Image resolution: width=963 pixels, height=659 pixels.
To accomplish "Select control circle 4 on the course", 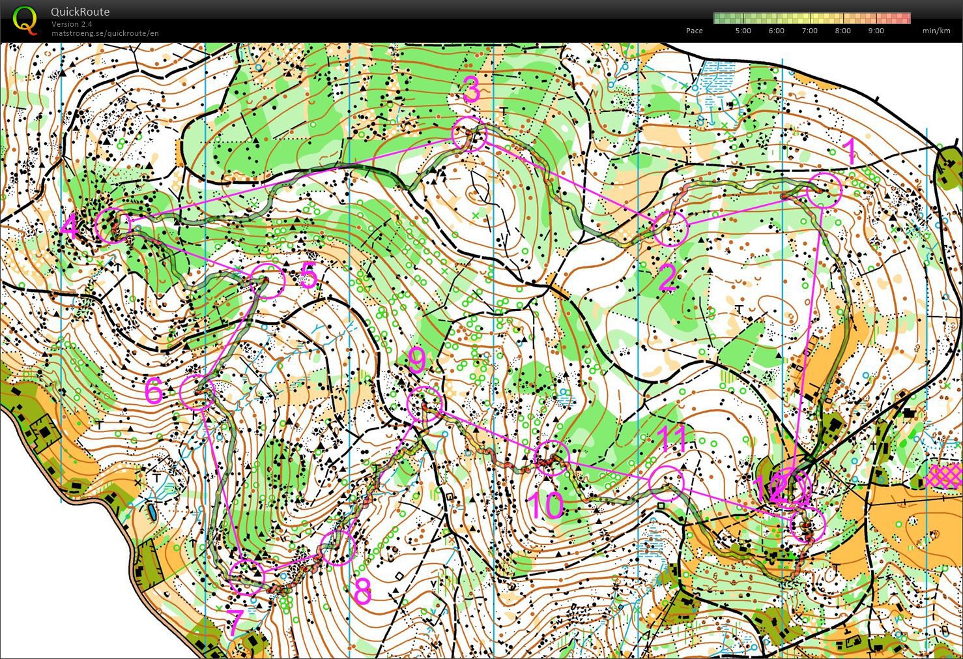I will [113, 225].
